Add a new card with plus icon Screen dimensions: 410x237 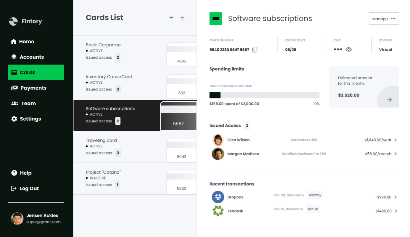pos(182,18)
